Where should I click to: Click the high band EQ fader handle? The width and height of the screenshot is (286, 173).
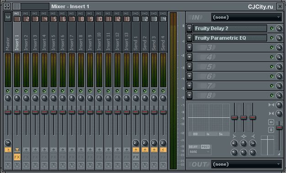point(253,118)
